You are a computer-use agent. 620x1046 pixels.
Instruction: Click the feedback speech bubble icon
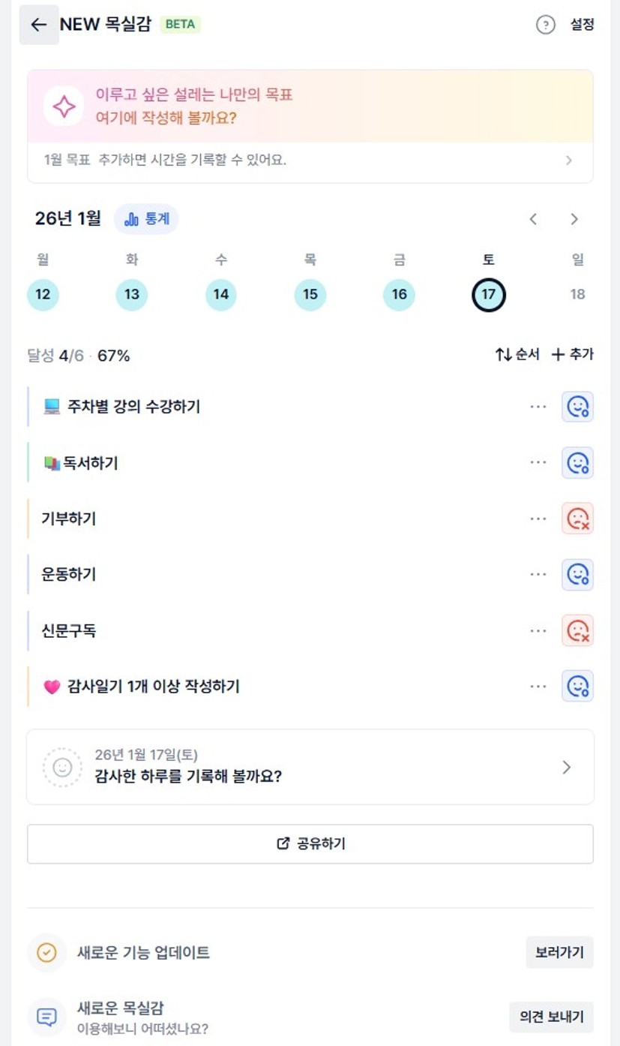tap(46, 1017)
